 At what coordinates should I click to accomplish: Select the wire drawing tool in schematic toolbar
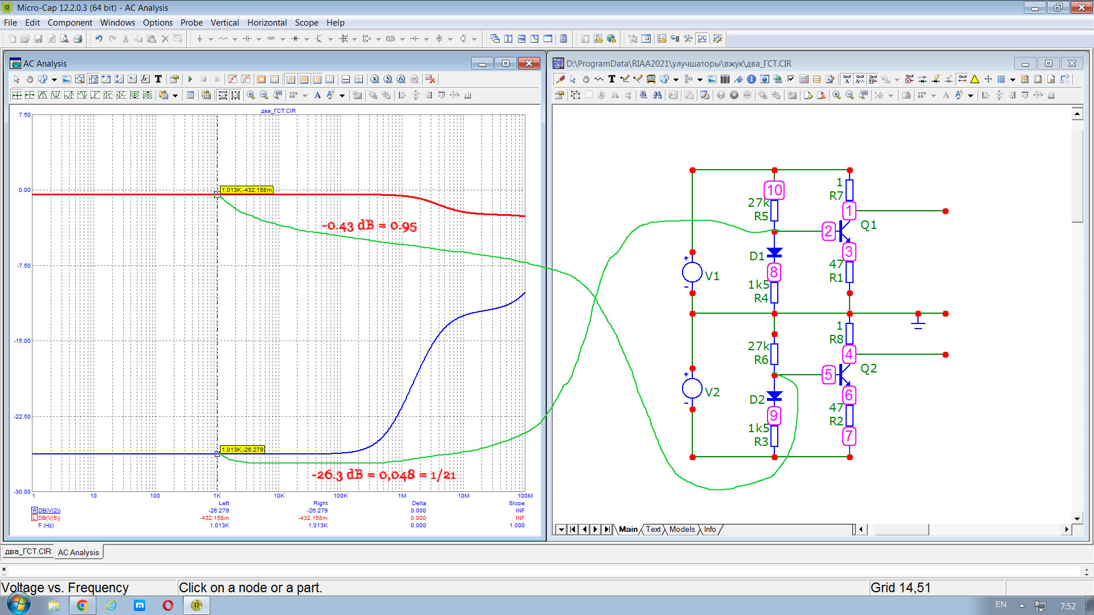pyautogui.click(x=625, y=79)
